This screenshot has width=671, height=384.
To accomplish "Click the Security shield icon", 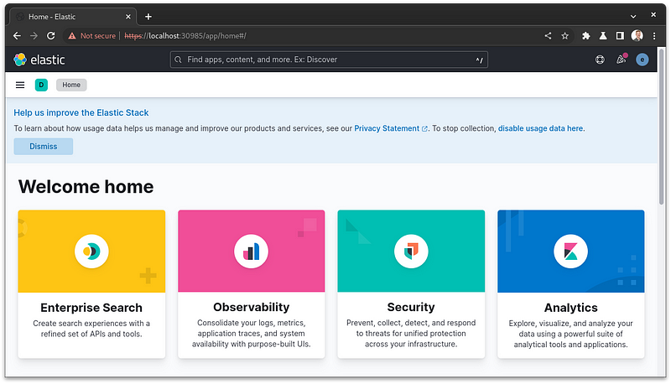I will click(x=411, y=252).
